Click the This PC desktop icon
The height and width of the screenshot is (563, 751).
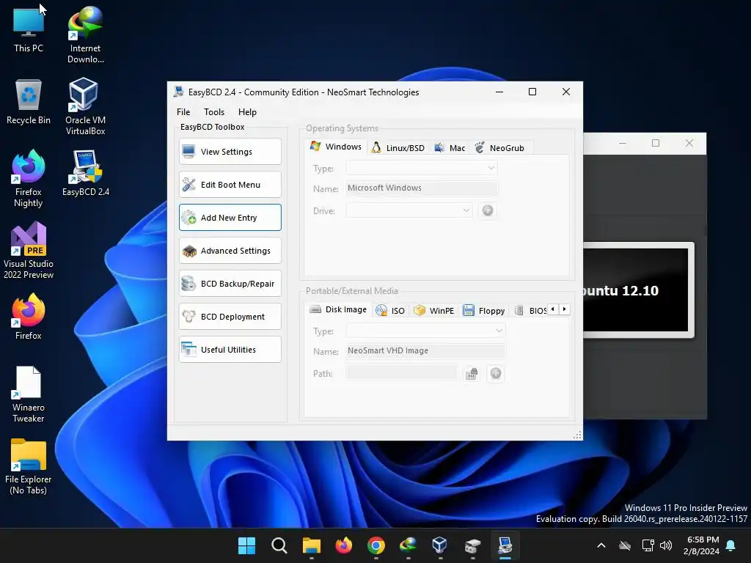click(29, 30)
